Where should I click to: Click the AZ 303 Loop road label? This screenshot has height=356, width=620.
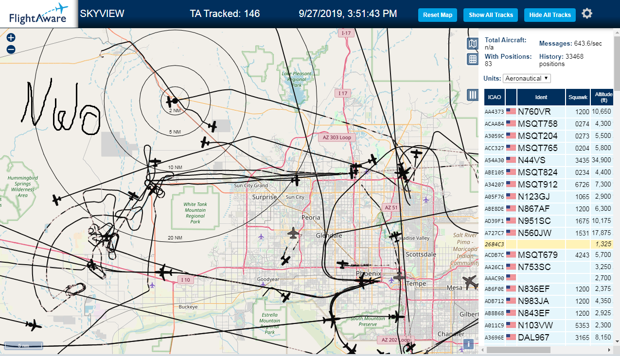pyautogui.click(x=337, y=137)
